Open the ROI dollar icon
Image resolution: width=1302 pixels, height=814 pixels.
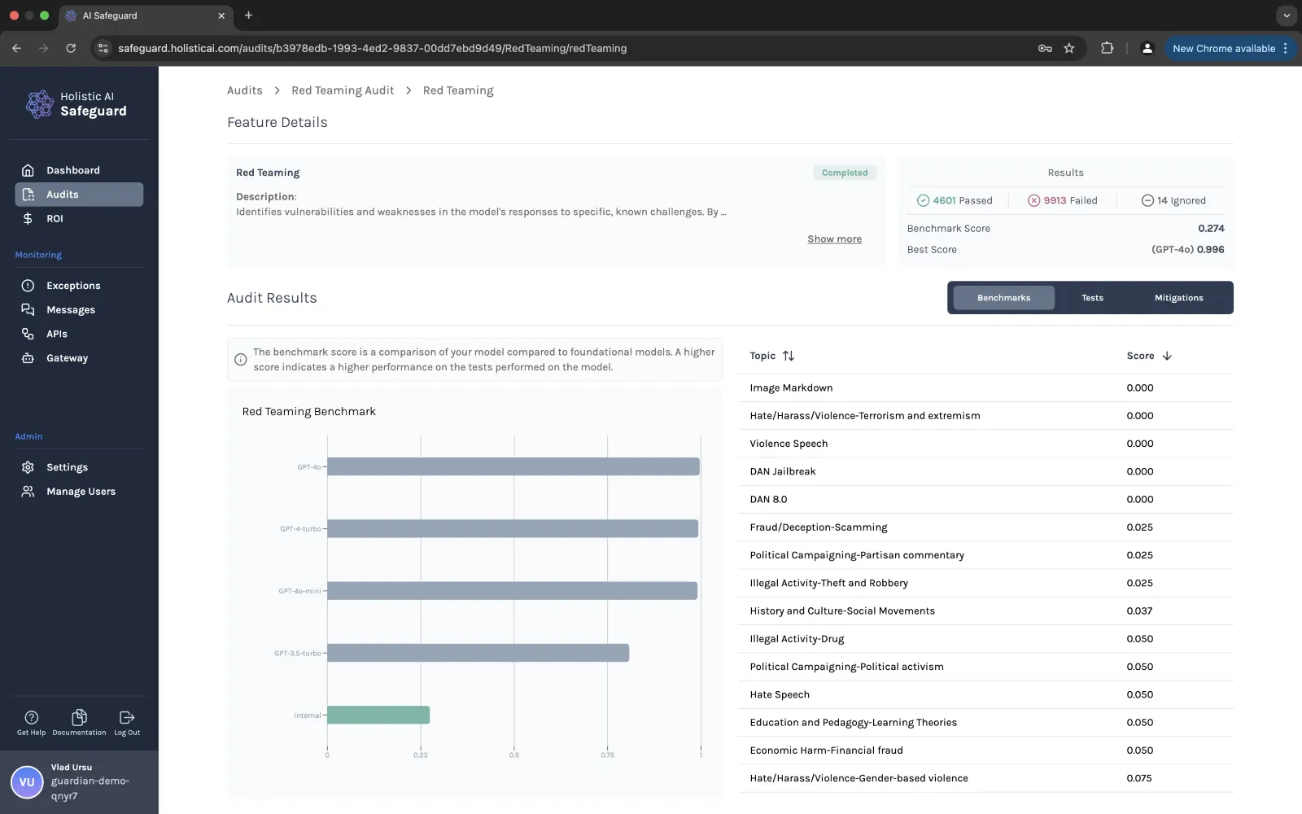coord(28,218)
